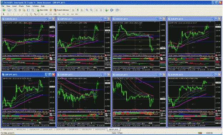Open the View menu
The width and height of the screenshot is (223, 135).
tap(8, 6)
